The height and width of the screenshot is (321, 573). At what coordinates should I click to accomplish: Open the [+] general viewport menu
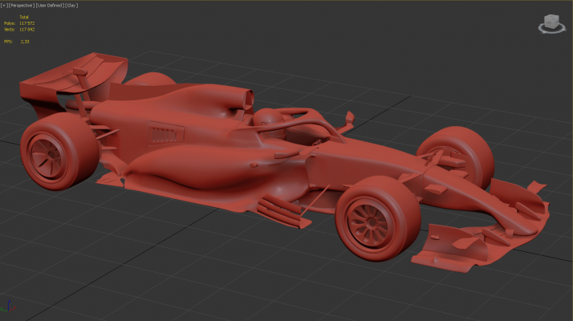pyautogui.click(x=4, y=5)
